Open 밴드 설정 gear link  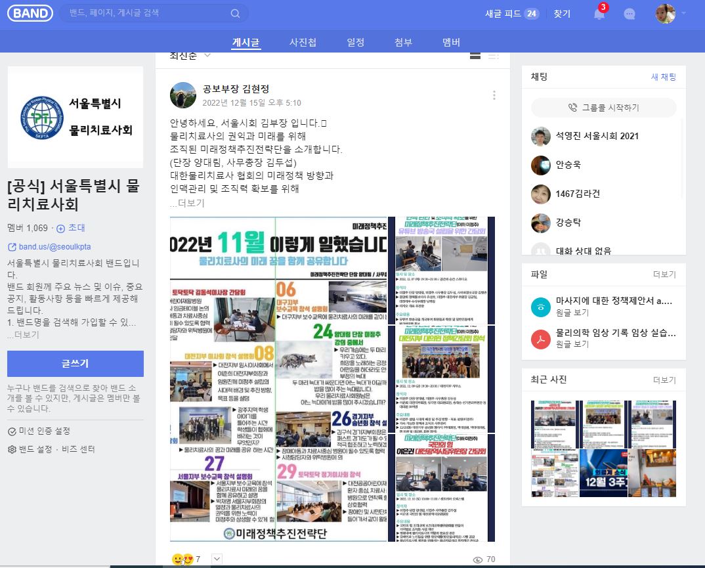click(30, 449)
